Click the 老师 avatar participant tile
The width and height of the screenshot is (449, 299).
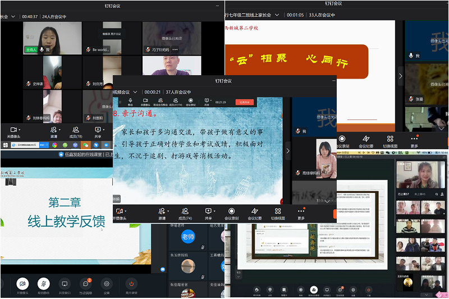coord(187,237)
